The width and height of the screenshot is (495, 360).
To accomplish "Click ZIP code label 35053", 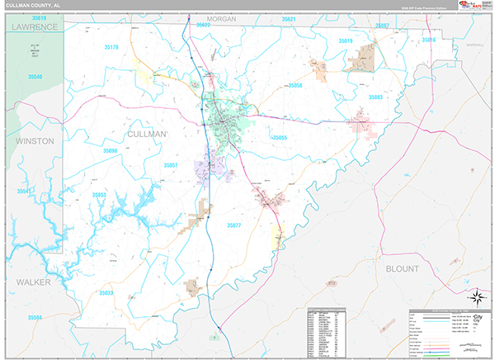I will tap(99, 195).
